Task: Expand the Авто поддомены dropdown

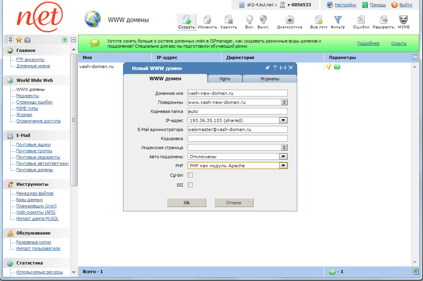Action: coord(283,156)
